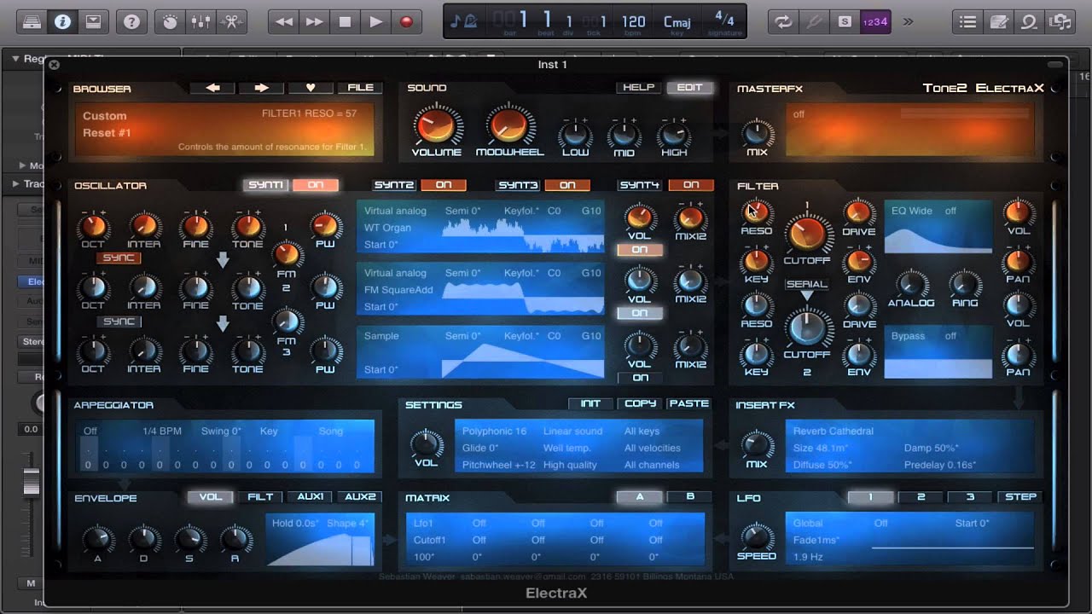Enable Cycle mode in the toolbar

click(782, 21)
